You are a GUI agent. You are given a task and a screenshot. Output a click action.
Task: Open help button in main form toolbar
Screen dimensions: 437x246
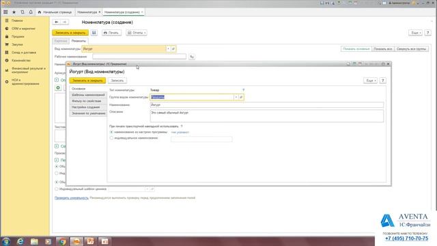(x=428, y=33)
